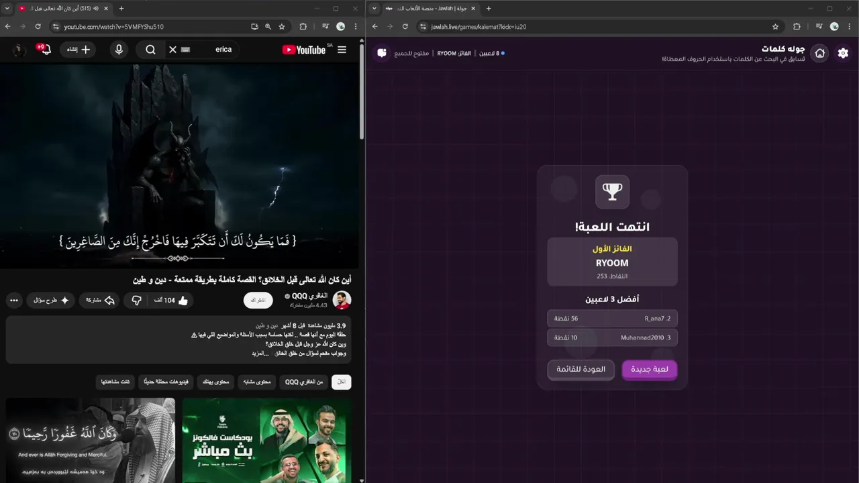The image size is (859, 483).
Task: Go back in Jawlah browser window
Action: [375, 27]
